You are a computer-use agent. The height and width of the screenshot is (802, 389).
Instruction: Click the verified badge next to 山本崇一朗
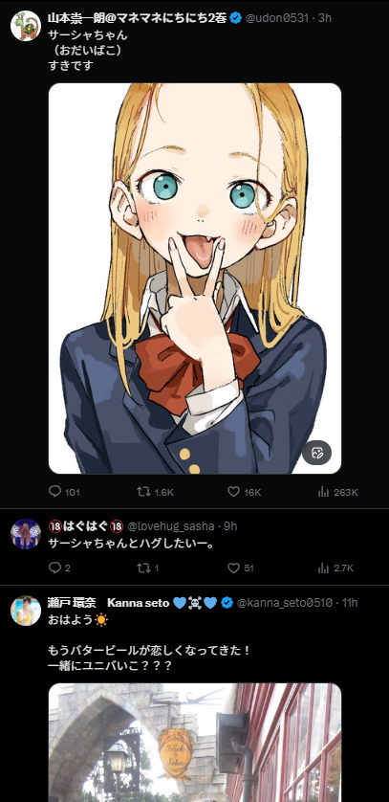coord(235,18)
